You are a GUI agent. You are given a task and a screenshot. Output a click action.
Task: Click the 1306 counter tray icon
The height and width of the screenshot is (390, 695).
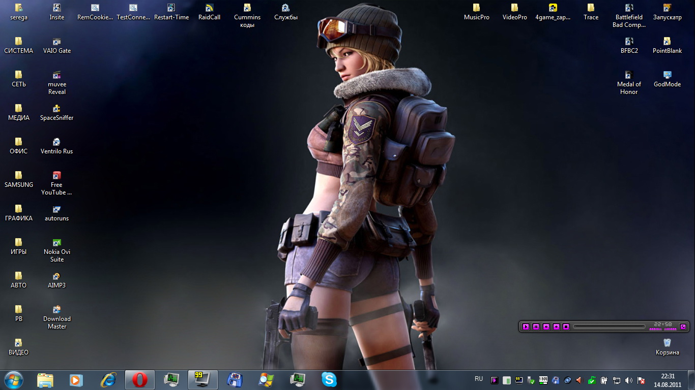[543, 380]
